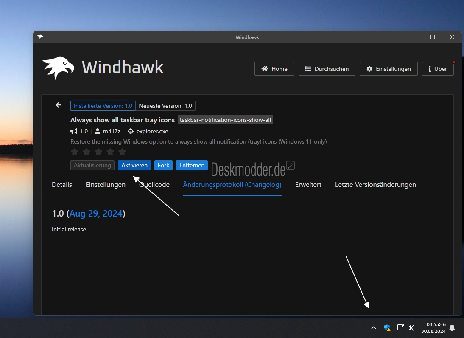Maximize the Windhawk window

pos(433,37)
